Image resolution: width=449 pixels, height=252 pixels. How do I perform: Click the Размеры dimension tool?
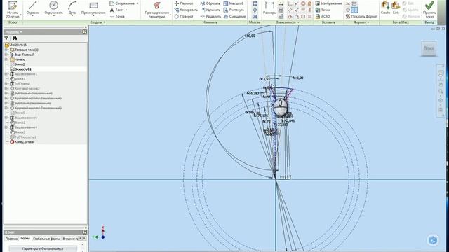click(x=269, y=8)
